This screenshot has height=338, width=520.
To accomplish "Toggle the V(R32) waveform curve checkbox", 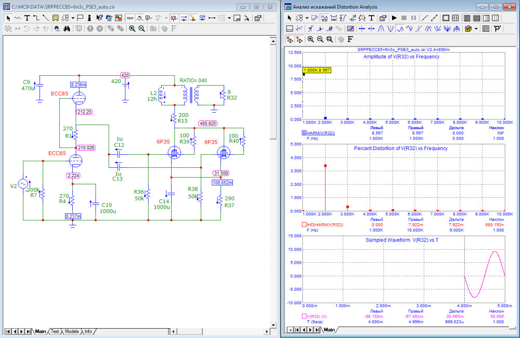I will [304, 316].
